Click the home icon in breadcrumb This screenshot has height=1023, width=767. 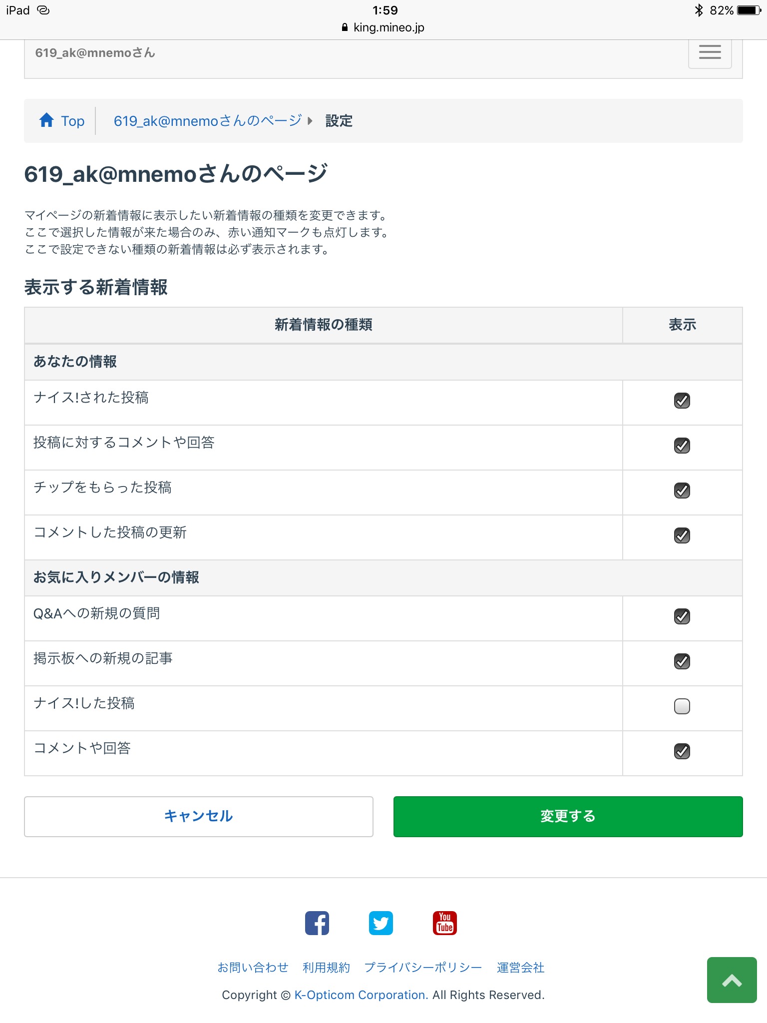(46, 120)
